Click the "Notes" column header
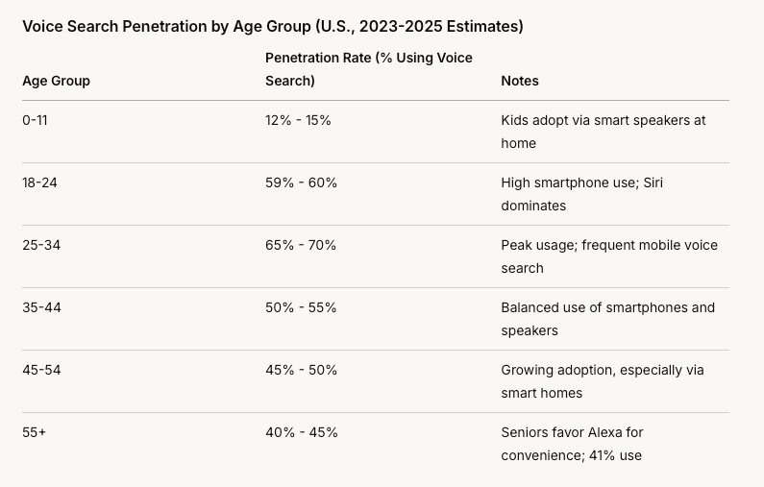 pos(520,81)
